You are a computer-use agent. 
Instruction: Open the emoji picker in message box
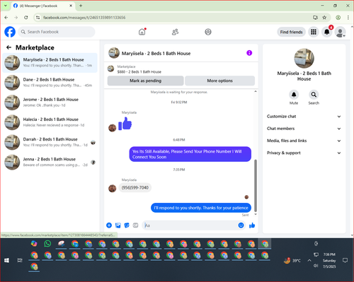(x=241, y=225)
